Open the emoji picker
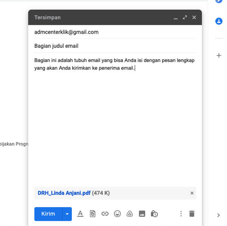Screen dimensions: 227x226 click(117, 214)
